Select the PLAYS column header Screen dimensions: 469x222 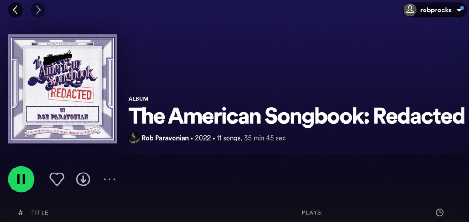point(311,213)
